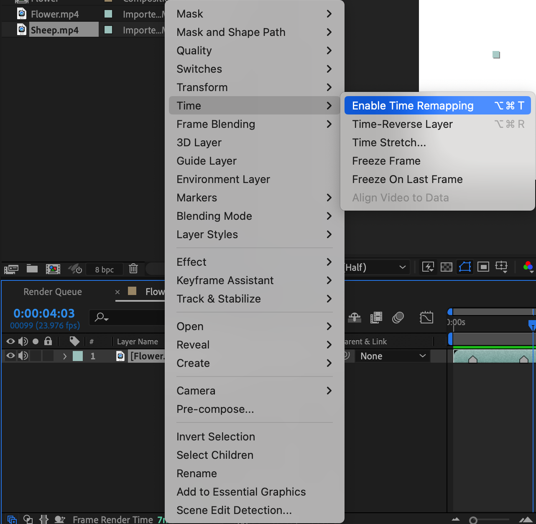Screen dimensions: 536x524
Task: Click the current timecode 0:00:04:03
Action: click(44, 313)
